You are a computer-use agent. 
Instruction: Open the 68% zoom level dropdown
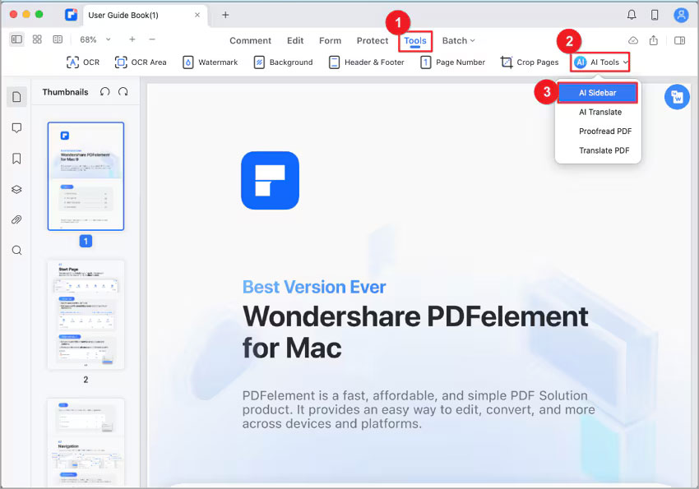tap(95, 39)
